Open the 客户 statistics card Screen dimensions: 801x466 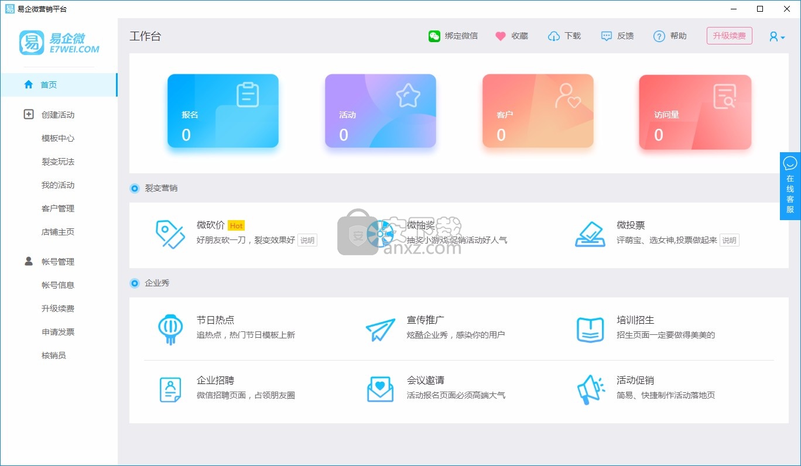coord(538,111)
